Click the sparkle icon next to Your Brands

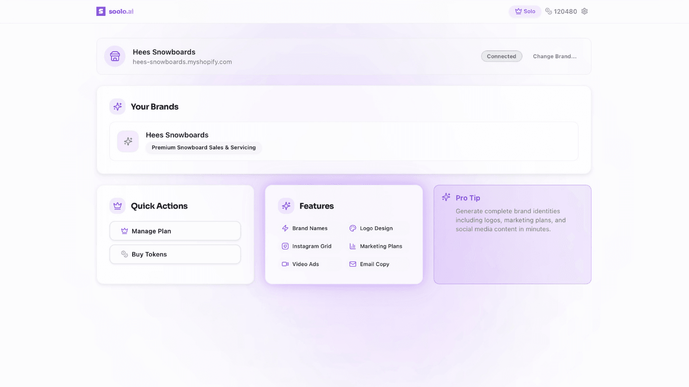coord(118,107)
